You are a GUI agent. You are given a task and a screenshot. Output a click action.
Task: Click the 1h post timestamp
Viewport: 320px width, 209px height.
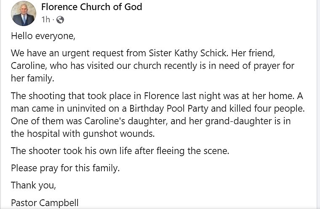point(46,20)
